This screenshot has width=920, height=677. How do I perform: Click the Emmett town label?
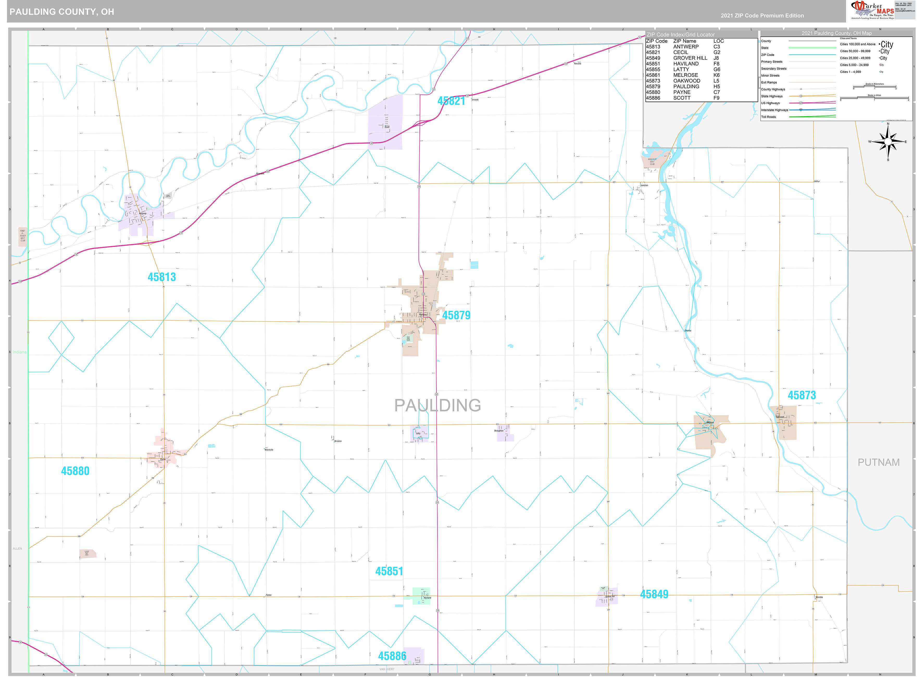pos(475,100)
